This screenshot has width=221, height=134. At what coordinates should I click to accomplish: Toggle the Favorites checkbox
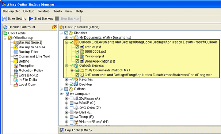point(72,80)
